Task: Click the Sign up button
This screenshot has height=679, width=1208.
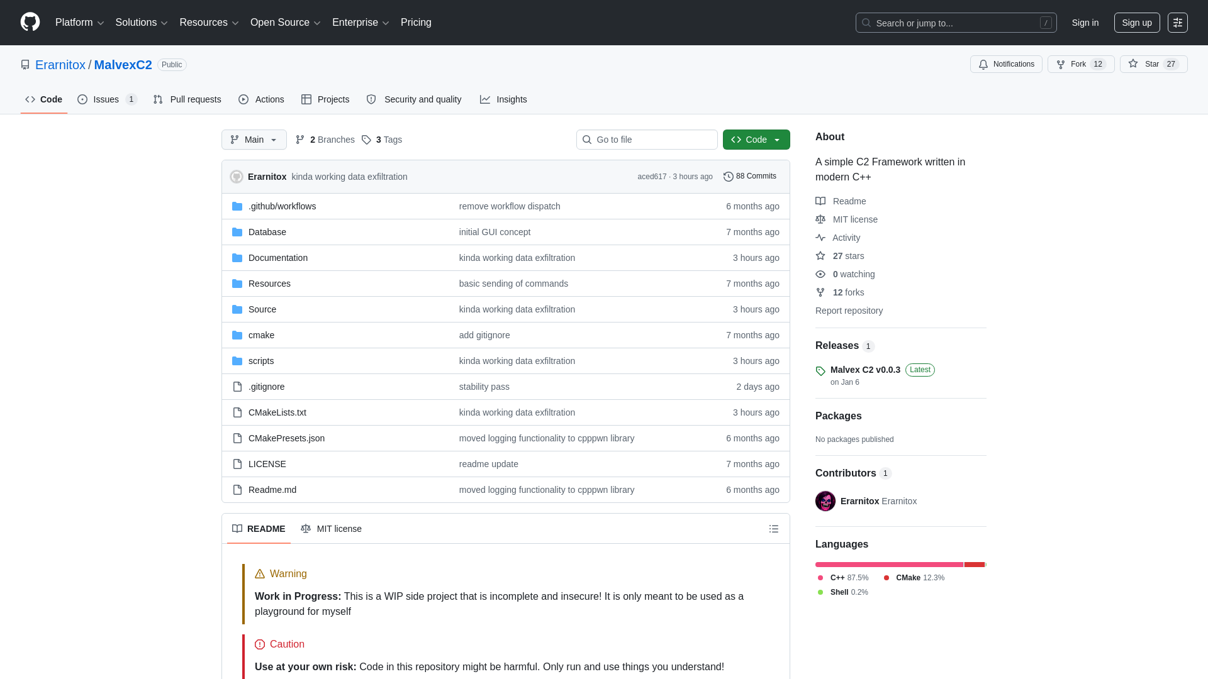Action: 1137,23
